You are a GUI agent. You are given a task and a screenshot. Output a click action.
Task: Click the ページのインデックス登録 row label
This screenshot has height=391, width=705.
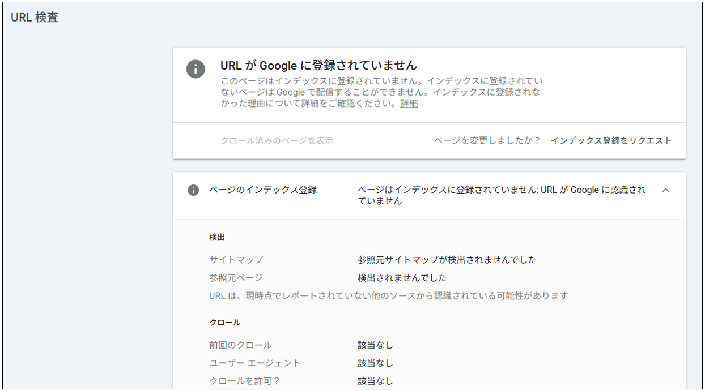tap(263, 190)
